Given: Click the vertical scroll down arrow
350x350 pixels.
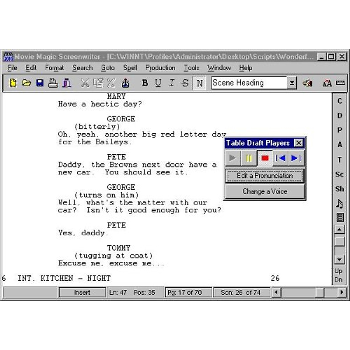Looking at the screenshot, I should pos(339,259).
